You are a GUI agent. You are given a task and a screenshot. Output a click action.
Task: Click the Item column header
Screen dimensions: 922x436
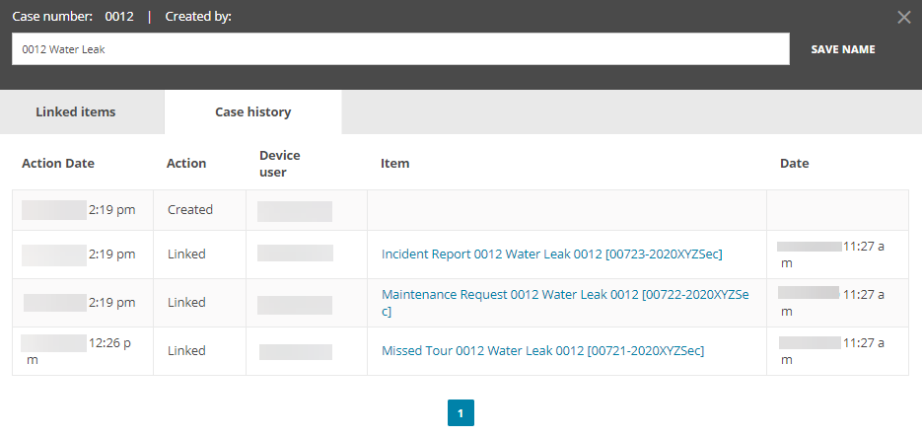point(394,163)
